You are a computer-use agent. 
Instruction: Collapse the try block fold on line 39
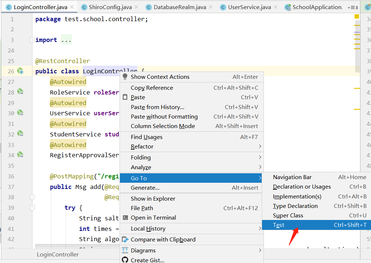[32, 208]
